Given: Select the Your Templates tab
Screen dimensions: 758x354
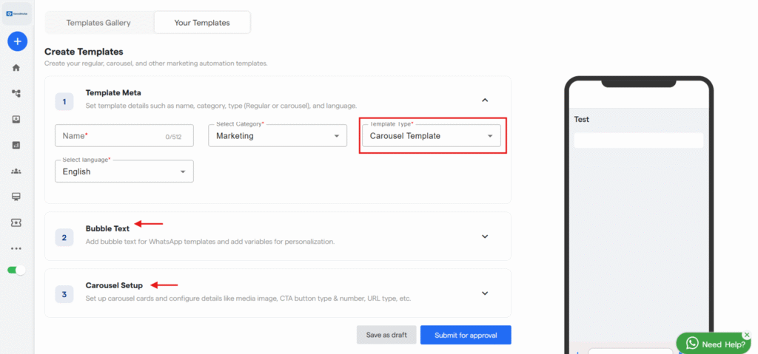Looking at the screenshot, I should click(x=202, y=23).
